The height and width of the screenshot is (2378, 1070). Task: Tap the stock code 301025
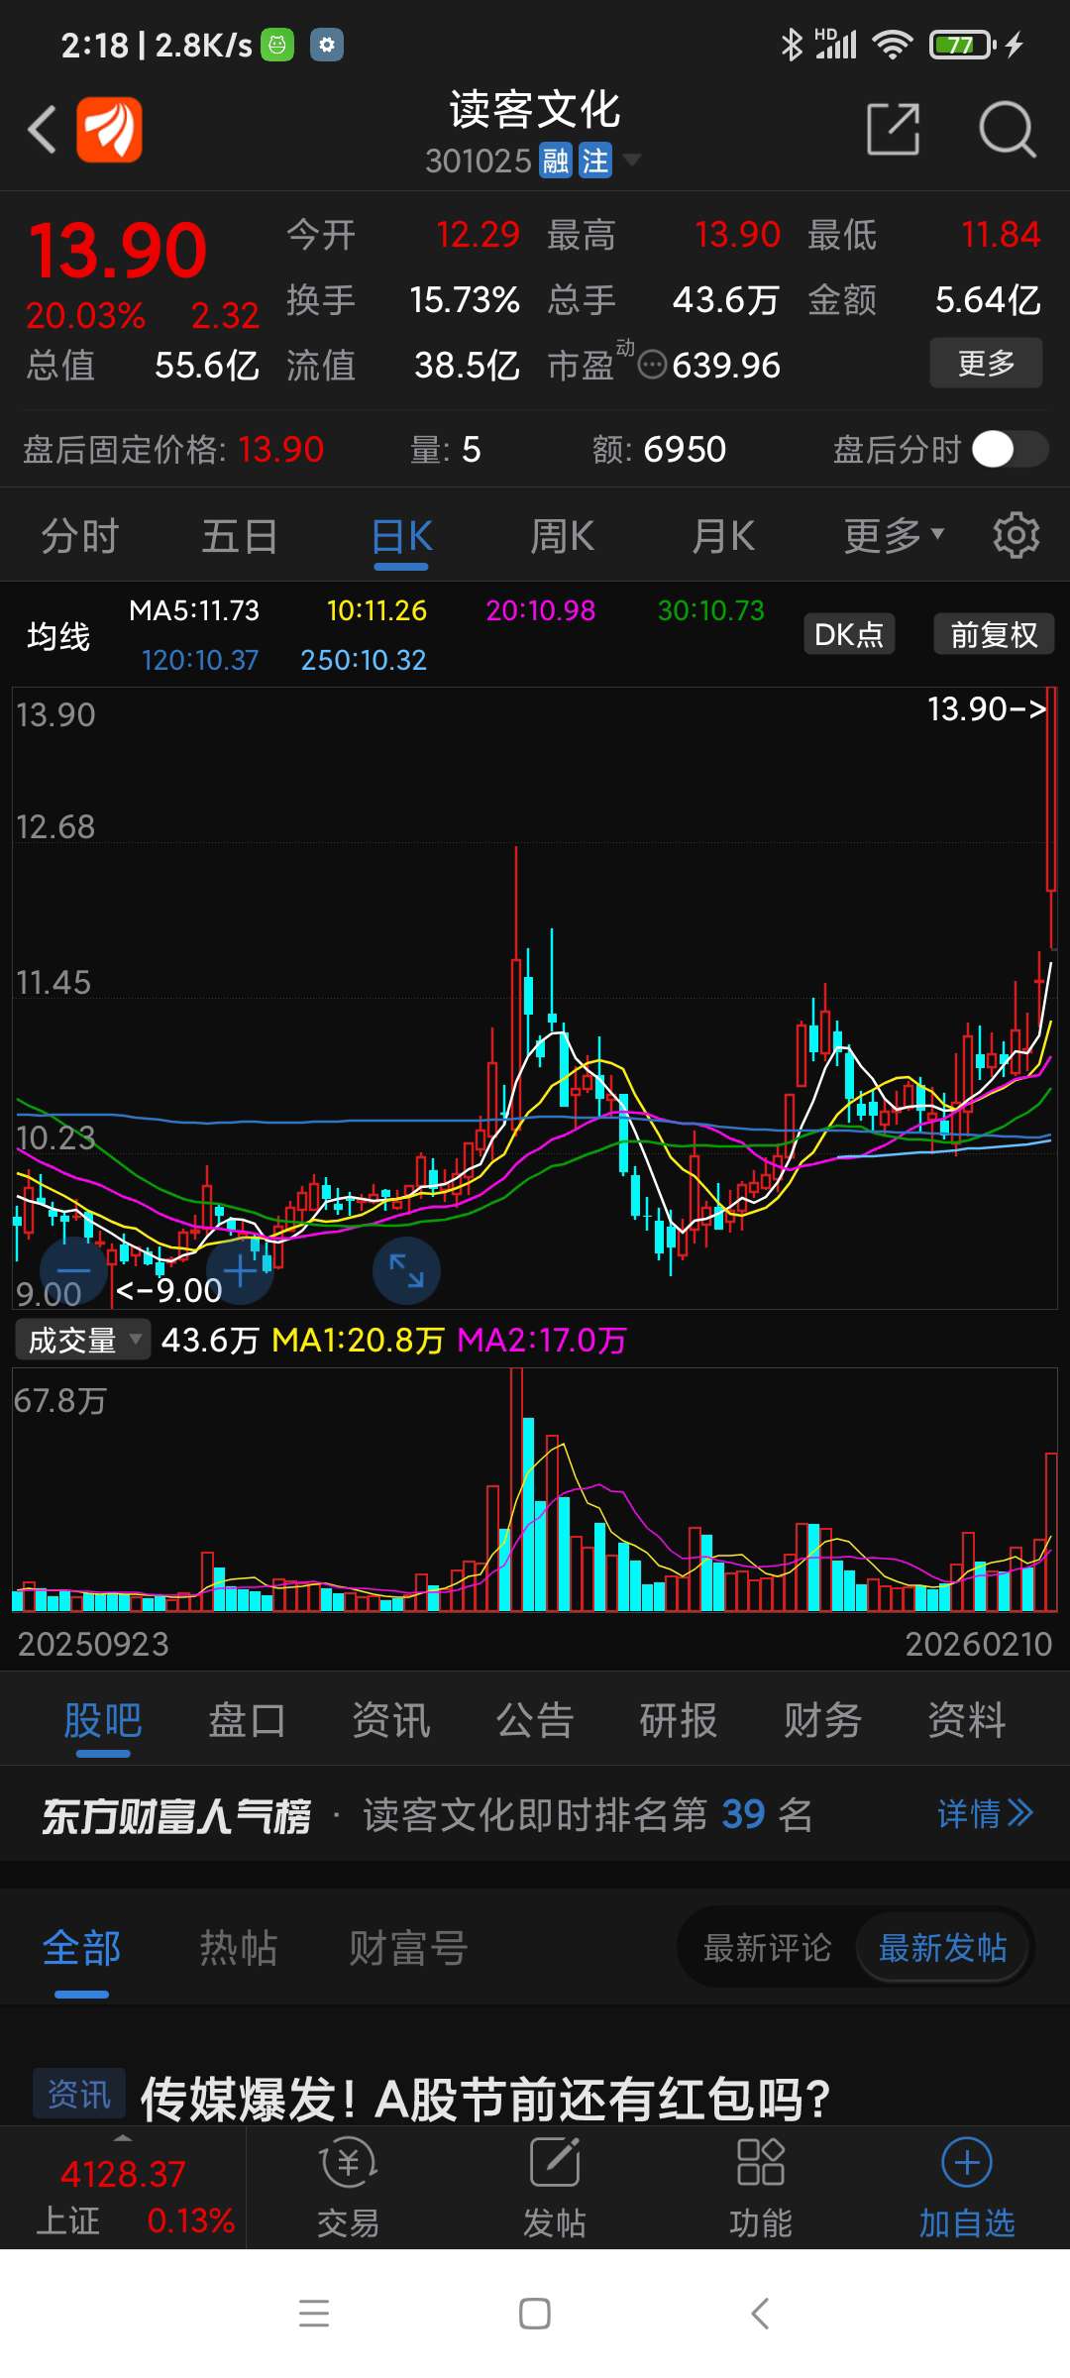click(x=479, y=161)
